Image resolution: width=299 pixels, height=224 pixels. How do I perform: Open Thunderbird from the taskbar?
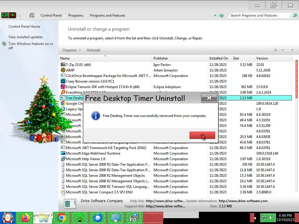[98, 218]
